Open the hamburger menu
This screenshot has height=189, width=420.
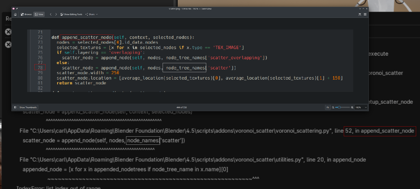tap(365, 14)
